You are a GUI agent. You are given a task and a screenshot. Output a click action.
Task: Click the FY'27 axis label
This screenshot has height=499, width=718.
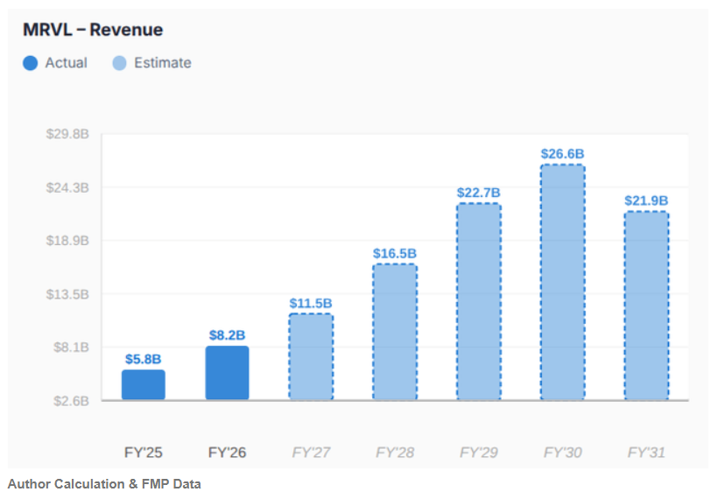(x=311, y=453)
